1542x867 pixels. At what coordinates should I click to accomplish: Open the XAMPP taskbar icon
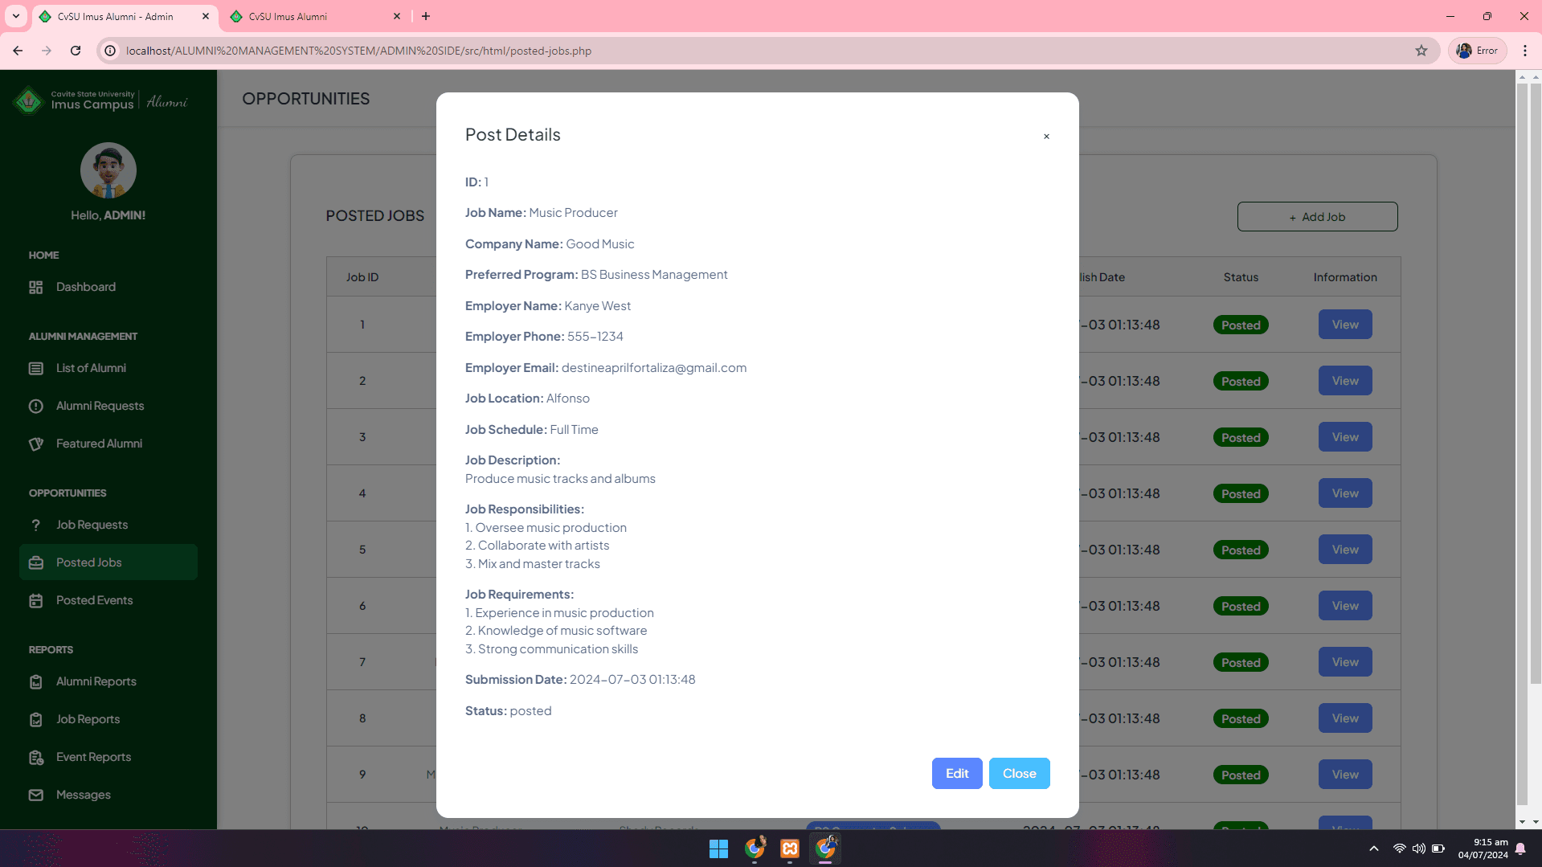pos(790,849)
